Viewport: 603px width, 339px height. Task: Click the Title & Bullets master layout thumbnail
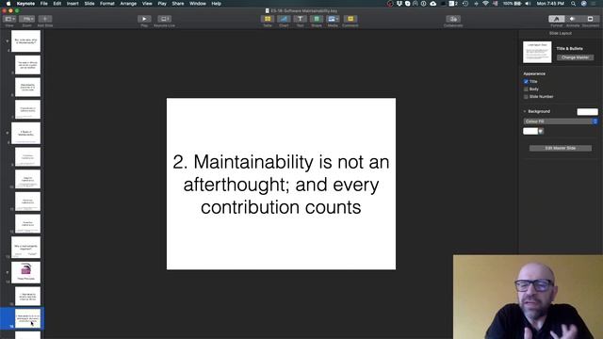[537, 52]
